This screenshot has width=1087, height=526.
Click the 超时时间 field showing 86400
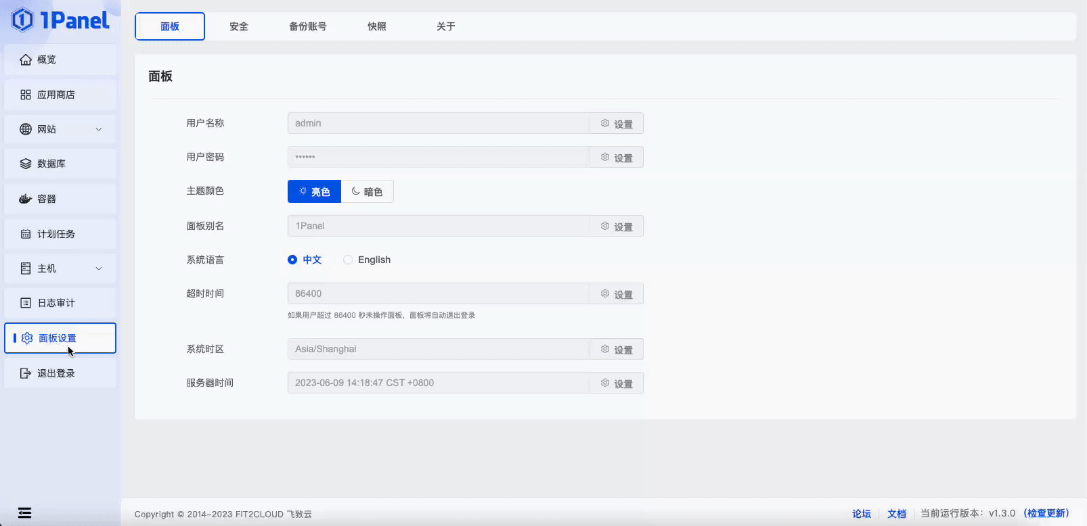click(438, 293)
